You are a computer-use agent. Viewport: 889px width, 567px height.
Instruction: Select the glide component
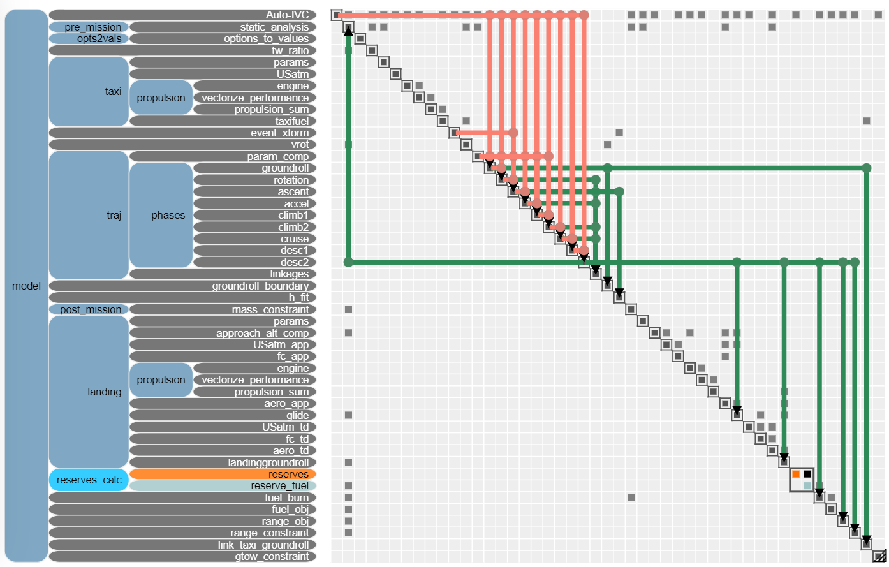(x=223, y=415)
